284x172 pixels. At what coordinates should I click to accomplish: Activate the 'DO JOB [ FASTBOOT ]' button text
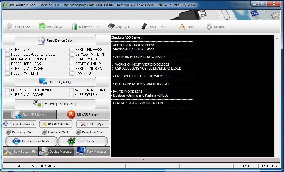click(60, 104)
